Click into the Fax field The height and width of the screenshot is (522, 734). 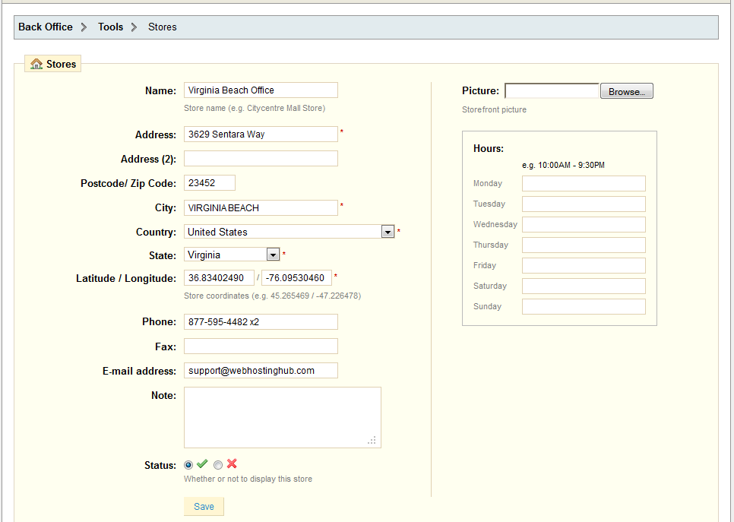click(261, 346)
